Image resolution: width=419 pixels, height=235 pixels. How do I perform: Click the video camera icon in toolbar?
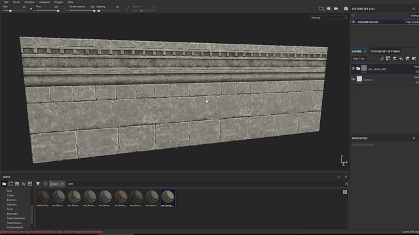pyautogui.click(x=336, y=8)
